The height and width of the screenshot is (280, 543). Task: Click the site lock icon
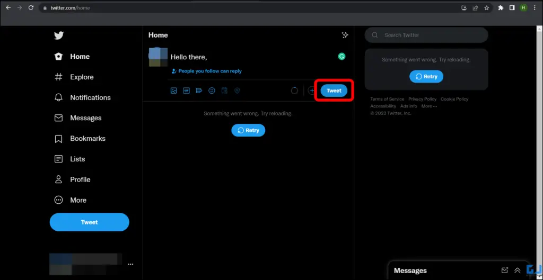coord(45,8)
